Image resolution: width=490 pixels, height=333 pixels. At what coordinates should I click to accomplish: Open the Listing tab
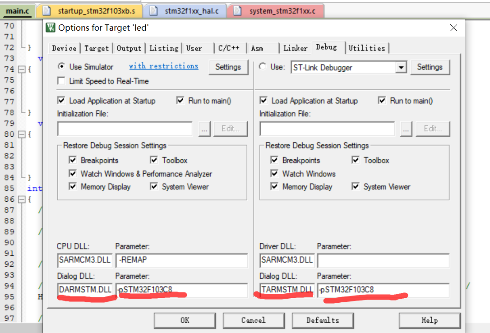click(164, 48)
